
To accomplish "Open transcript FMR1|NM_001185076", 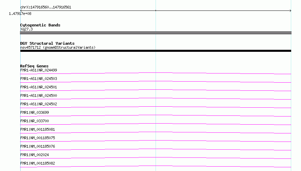I will coord(38,146).
